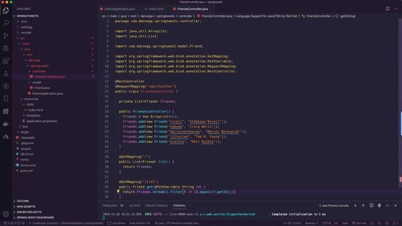This screenshot has width=402, height=226.
Task: Open .gitignore in the explorer
Action: (26, 143)
